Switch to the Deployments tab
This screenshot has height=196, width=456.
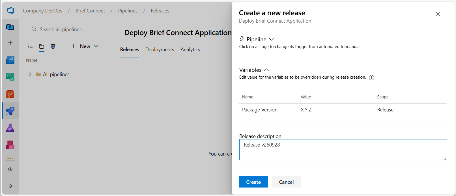coord(160,49)
